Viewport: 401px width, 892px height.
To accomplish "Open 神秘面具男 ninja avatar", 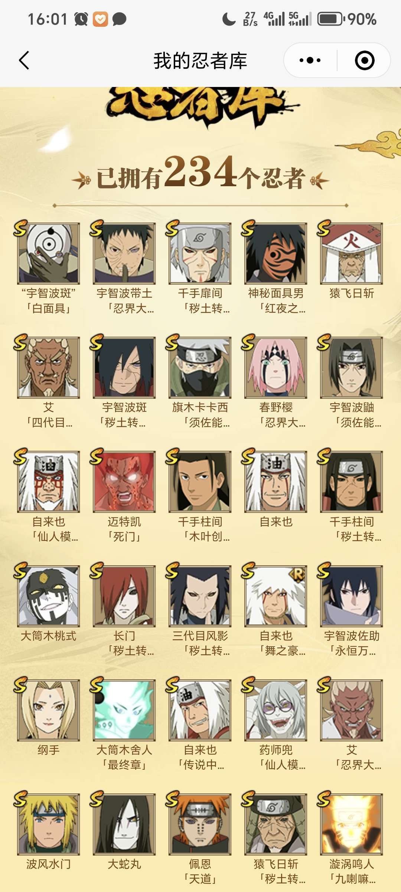I will tap(276, 253).
